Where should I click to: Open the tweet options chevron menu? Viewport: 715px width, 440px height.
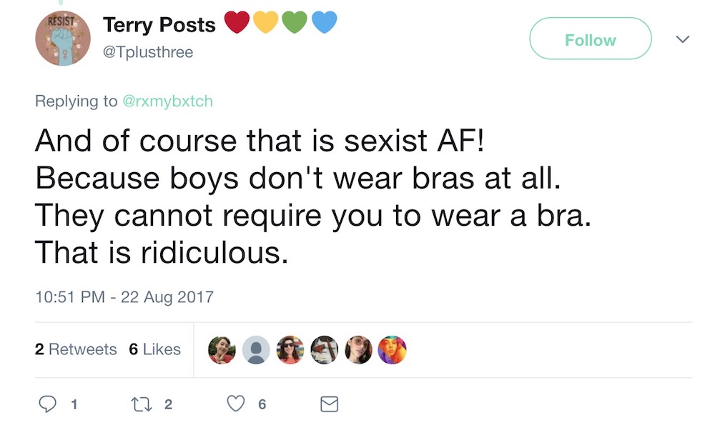click(x=683, y=39)
